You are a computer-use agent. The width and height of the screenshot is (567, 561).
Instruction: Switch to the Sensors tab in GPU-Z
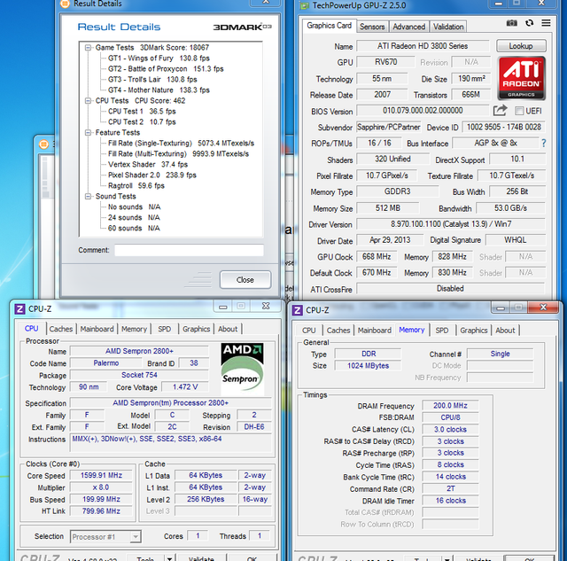pos(372,27)
